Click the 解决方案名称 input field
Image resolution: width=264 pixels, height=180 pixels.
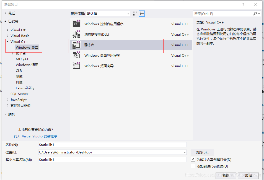112,160
